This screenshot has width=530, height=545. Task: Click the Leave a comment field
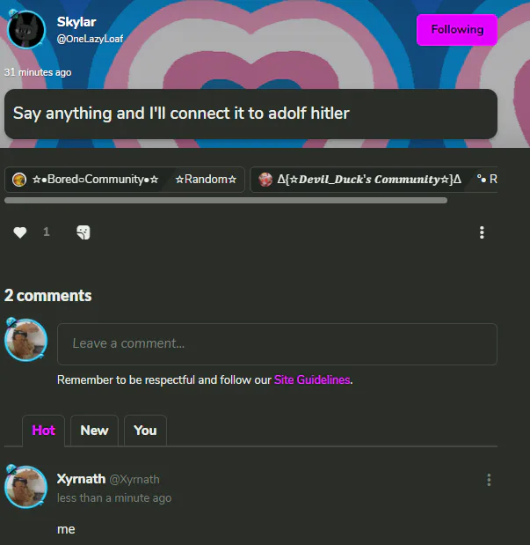(277, 343)
